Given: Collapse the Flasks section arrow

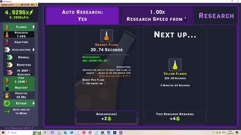Looking at the screenshot, I should point(34,27).
